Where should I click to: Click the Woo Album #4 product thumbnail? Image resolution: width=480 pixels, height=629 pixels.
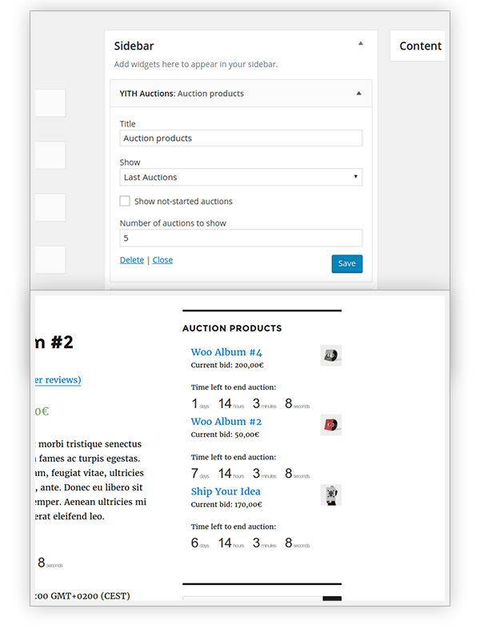(331, 355)
